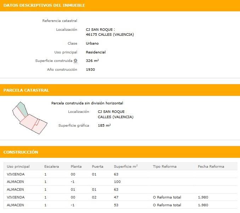
Task: Click '46175 CALLES (VALENCIA)' postal line
Action: point(110,35)
